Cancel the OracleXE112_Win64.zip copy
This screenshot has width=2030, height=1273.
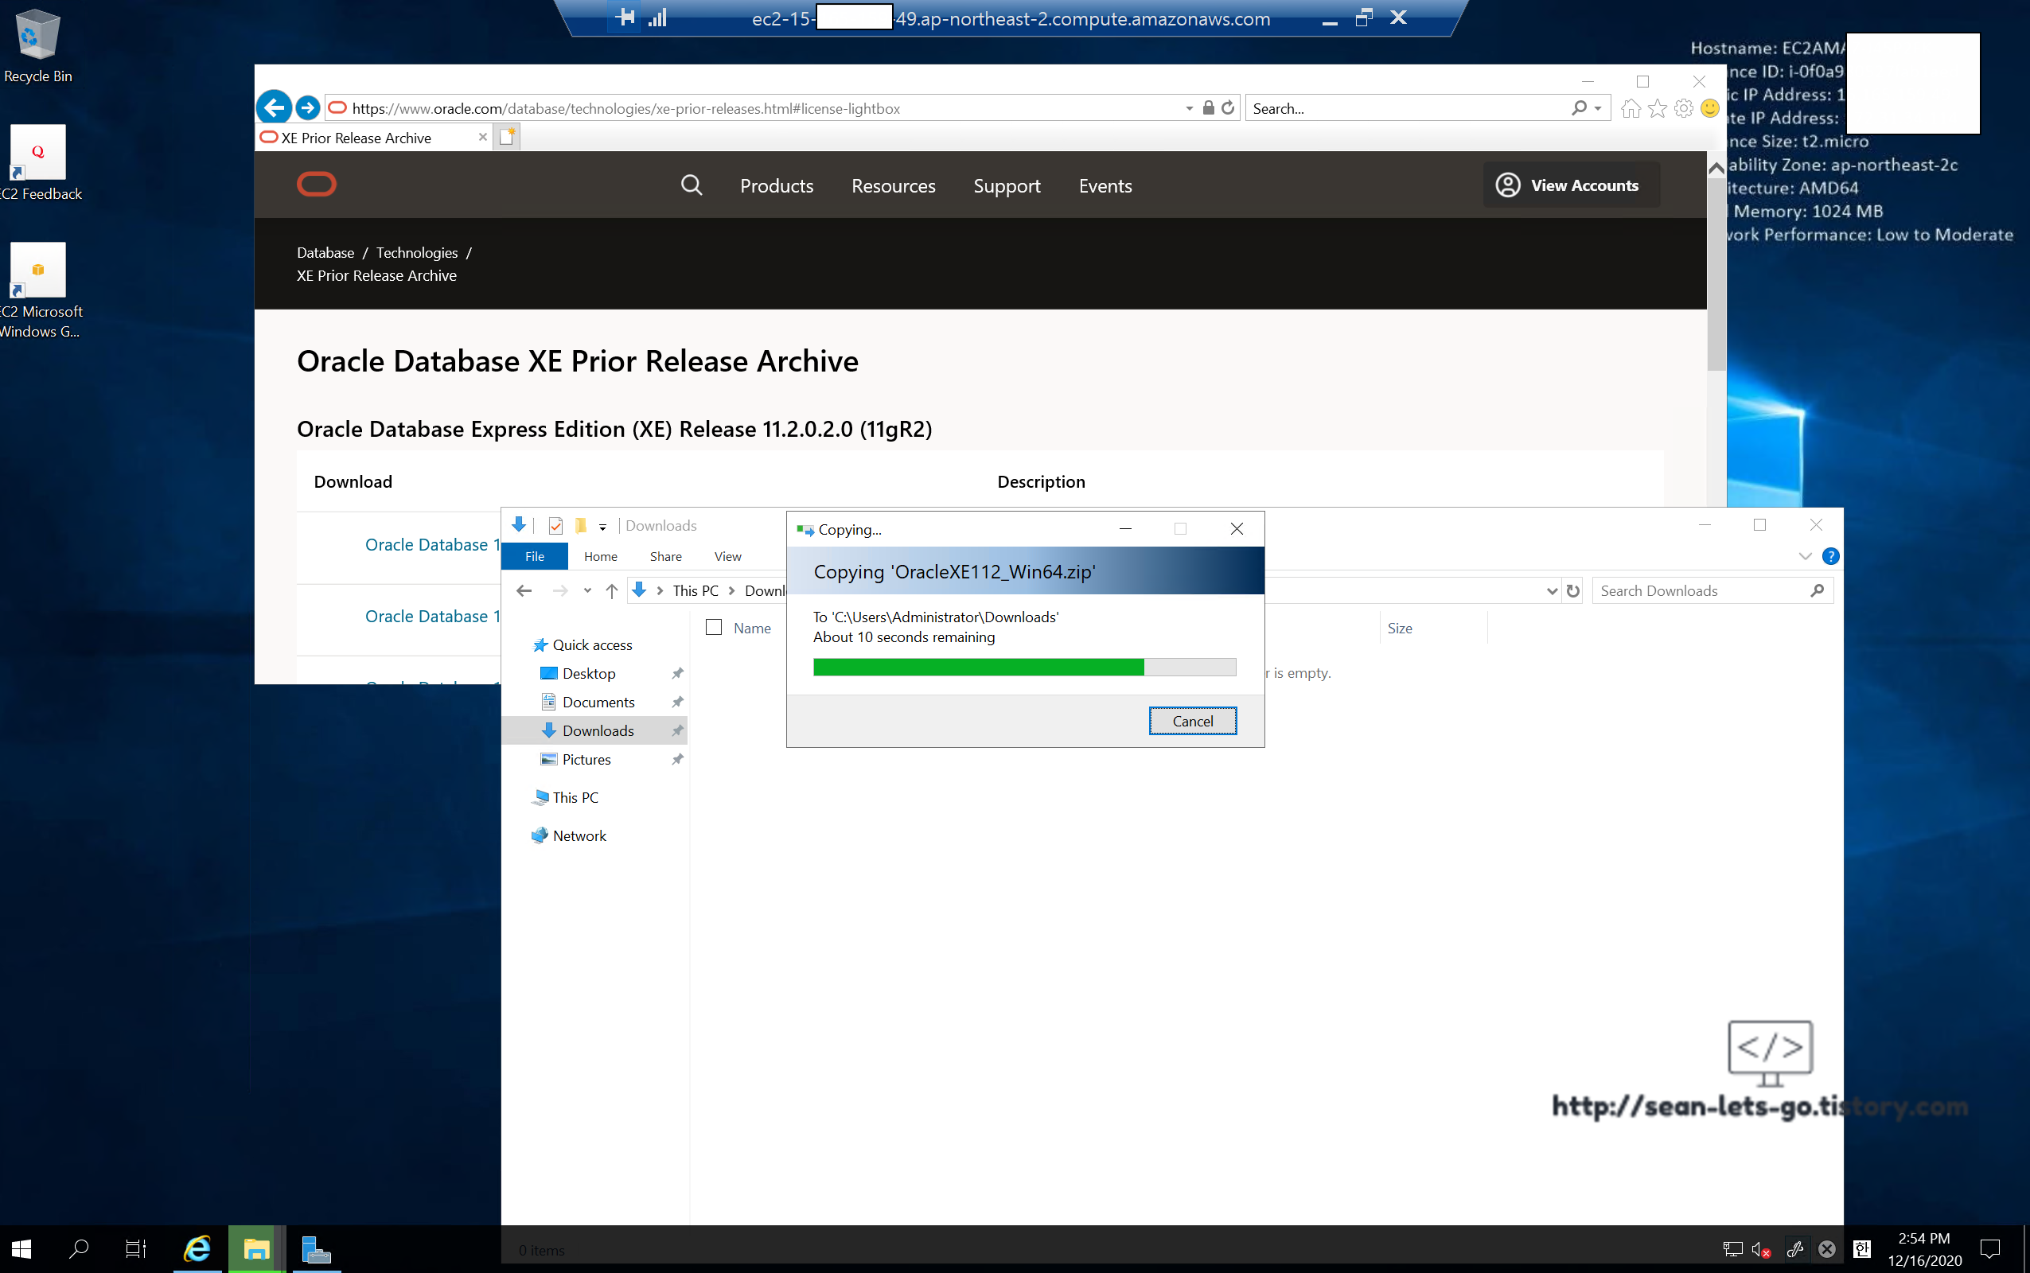(1192, 721)
